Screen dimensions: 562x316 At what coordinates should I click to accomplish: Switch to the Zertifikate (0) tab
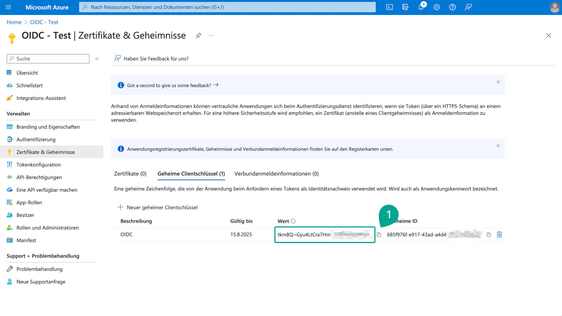click(130, 174)
